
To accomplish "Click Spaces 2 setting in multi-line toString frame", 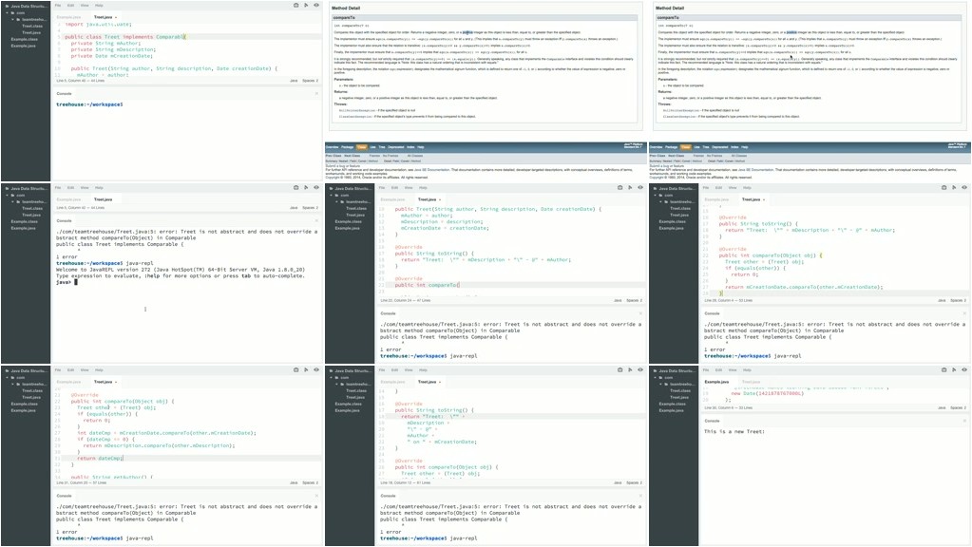I will click(x=634, y=482).
